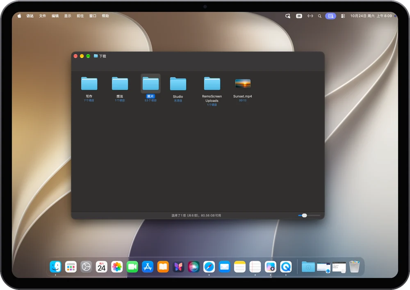Open the butterfly app in Dock
The height and width of the screenshot is (290, 410).
click(178, 267)
